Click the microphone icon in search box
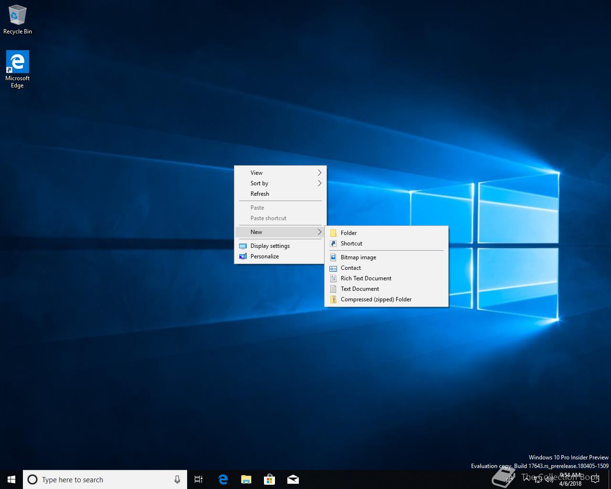 coord(177,479)
